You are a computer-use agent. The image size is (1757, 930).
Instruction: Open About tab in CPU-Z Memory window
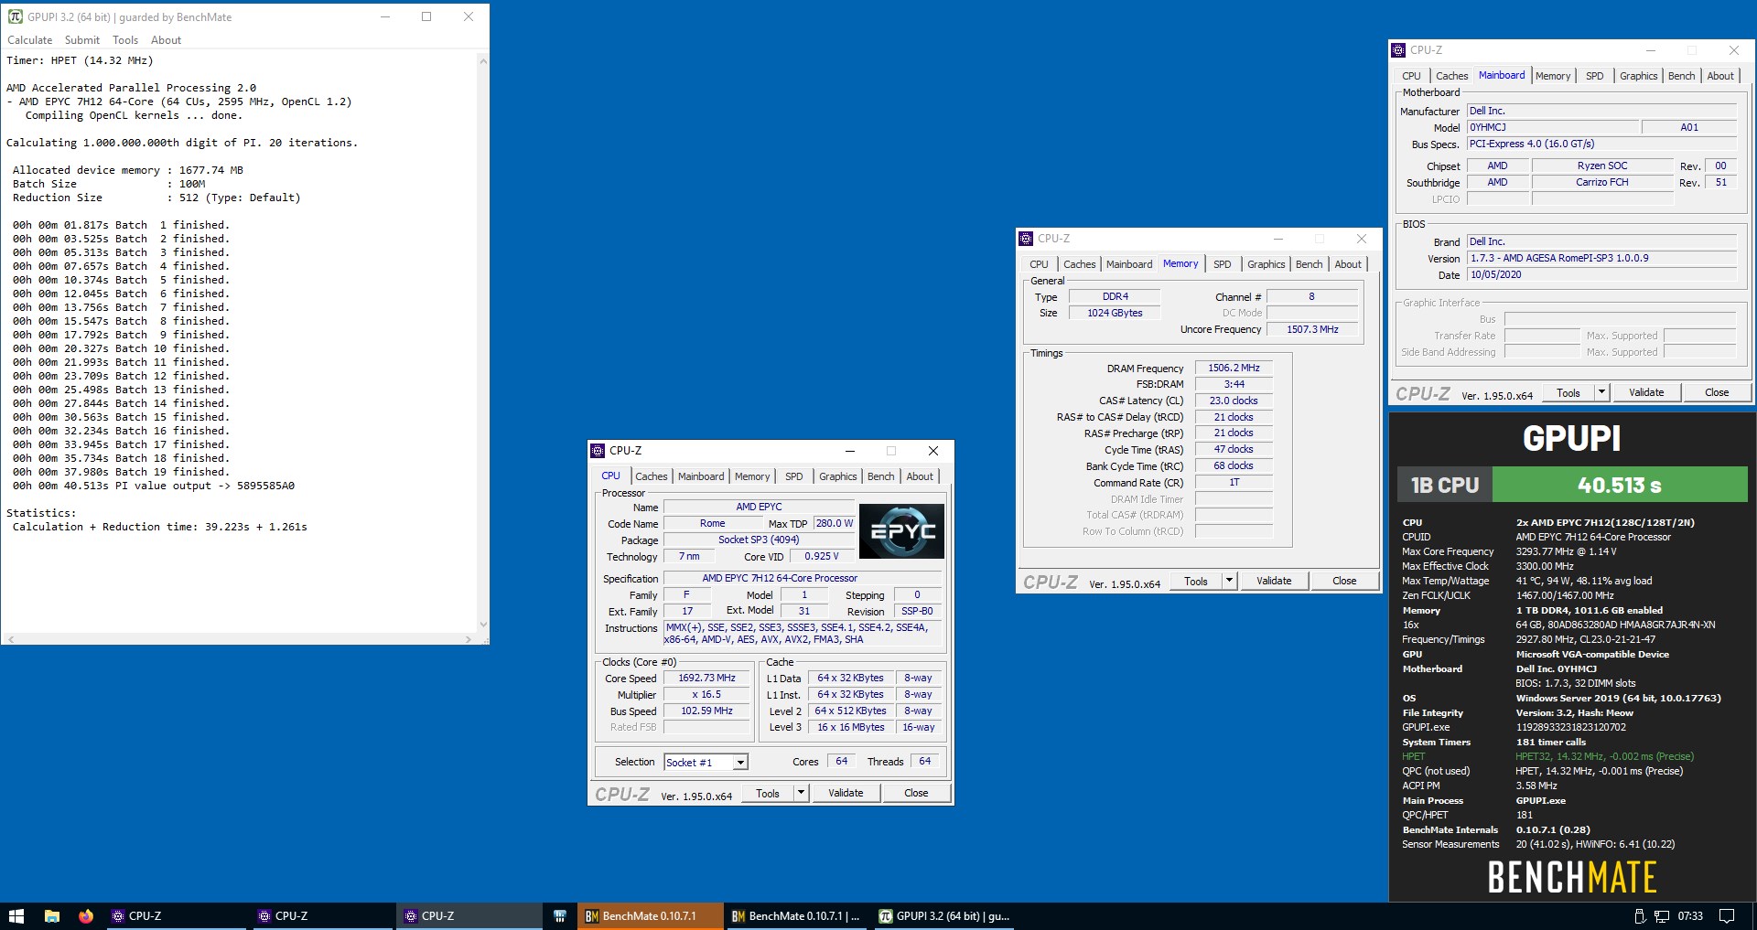[x=1348, y=264]
